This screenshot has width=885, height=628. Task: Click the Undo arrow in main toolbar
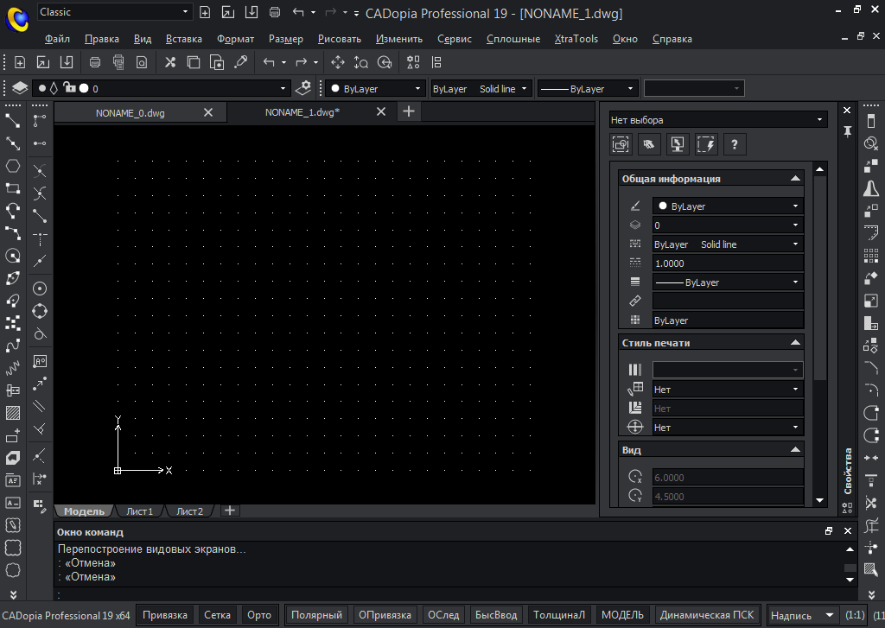(x=269, y=62)
